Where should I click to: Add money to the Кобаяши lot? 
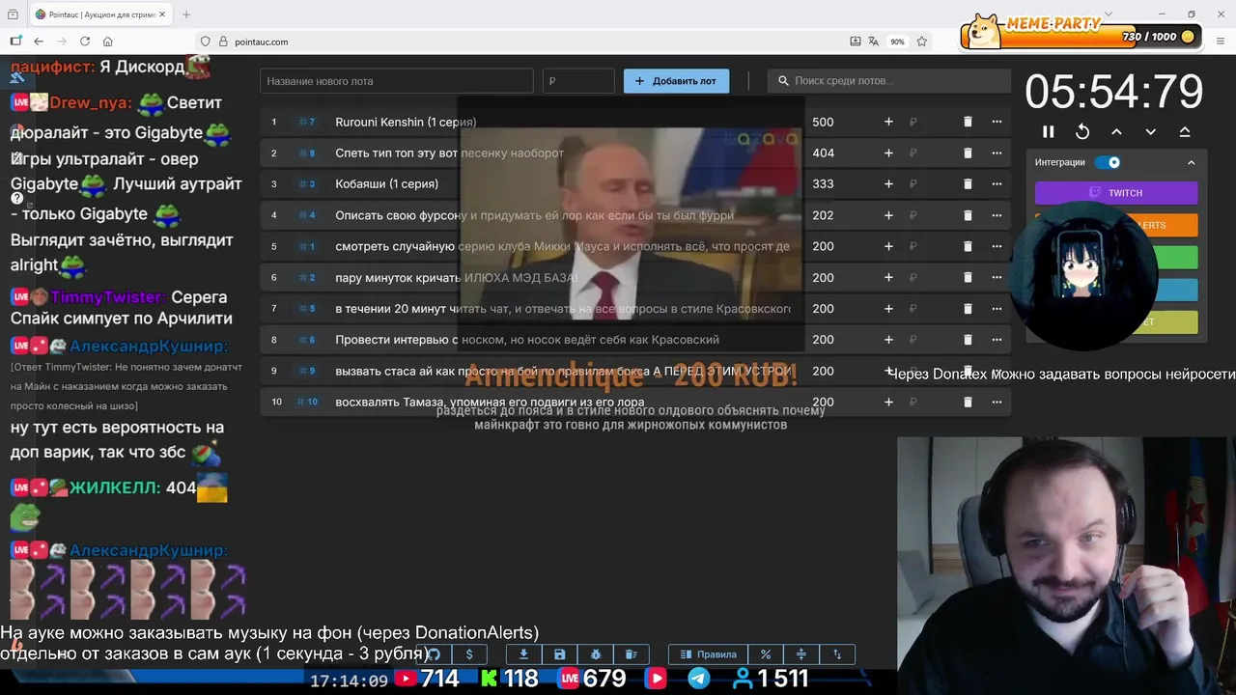tap(888, 183)
